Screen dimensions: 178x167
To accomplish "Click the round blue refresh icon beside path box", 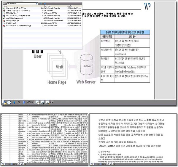I will coord(41,4).
